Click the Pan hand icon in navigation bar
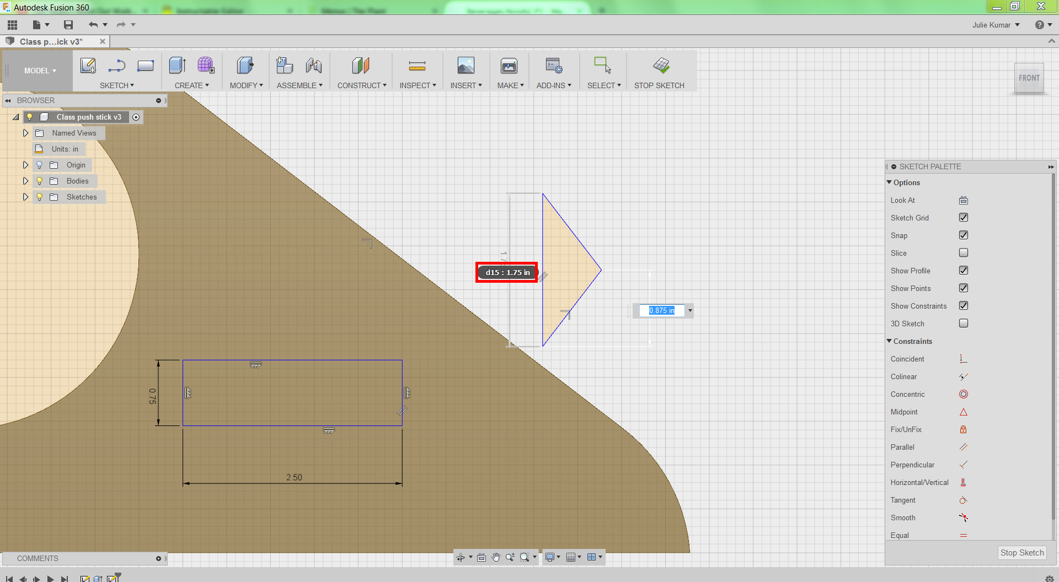 pos(496,557)
